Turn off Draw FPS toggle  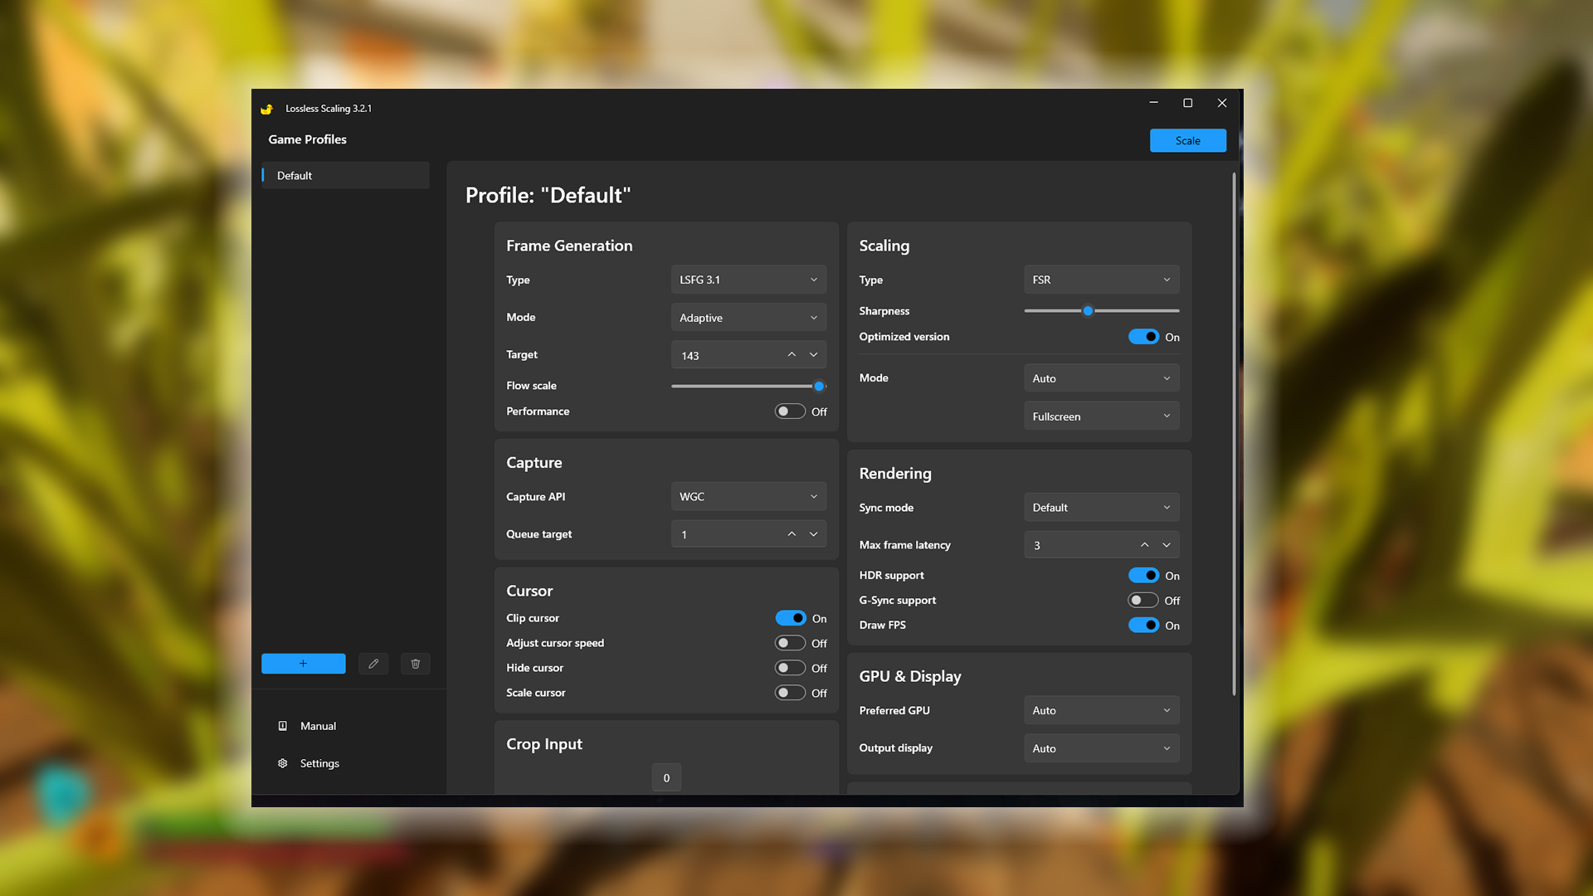point(1143,625)
